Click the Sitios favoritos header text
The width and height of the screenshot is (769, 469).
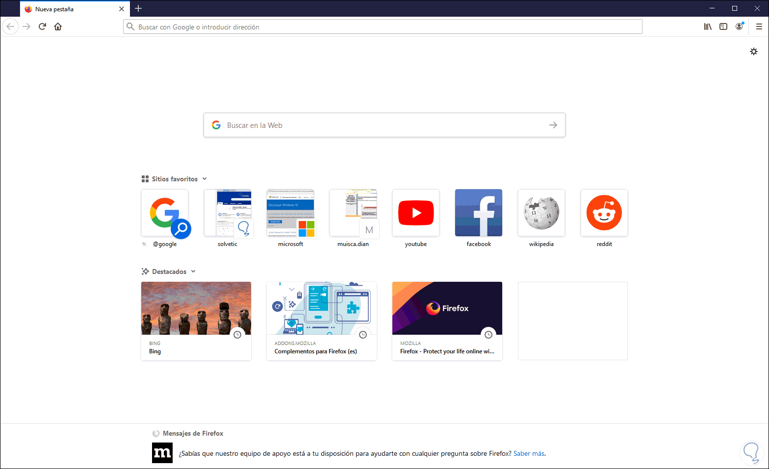tap(175, 179)
